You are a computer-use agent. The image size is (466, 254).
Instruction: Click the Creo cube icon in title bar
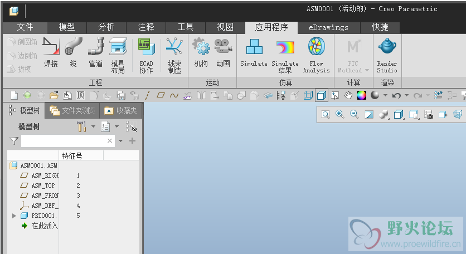(14, 11)
